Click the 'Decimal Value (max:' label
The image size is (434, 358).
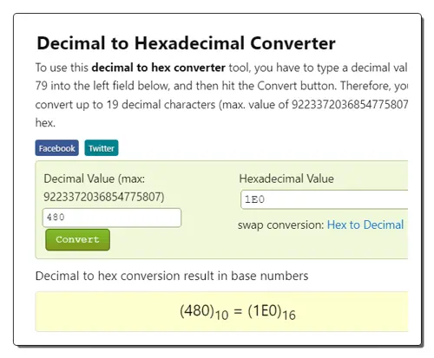tap(95, 179)
